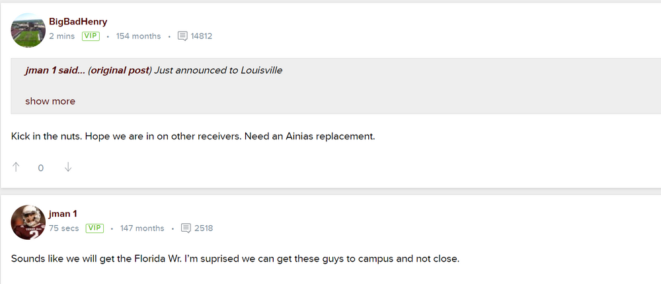Open jman 1's football player avatar
The width and height of the screenshot is (661, 284).
click(28, 222)
